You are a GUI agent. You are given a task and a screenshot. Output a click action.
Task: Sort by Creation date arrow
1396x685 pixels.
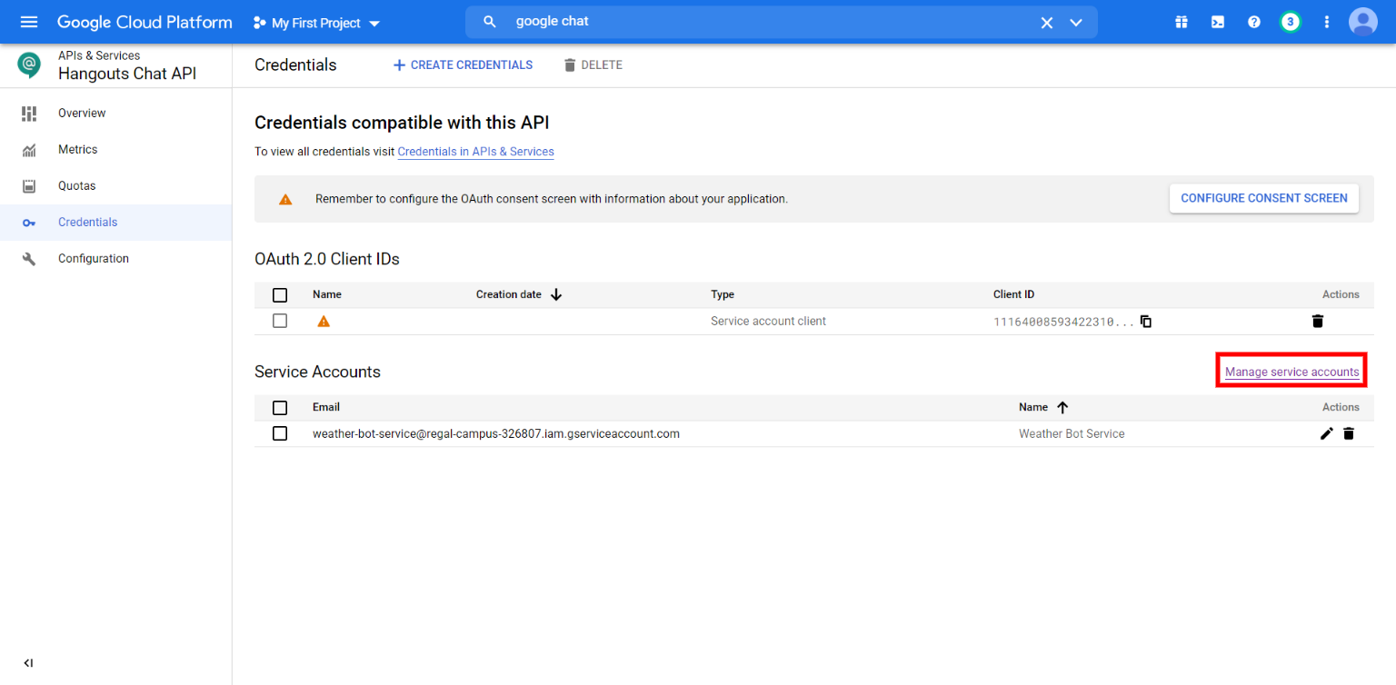coord(555,294)
